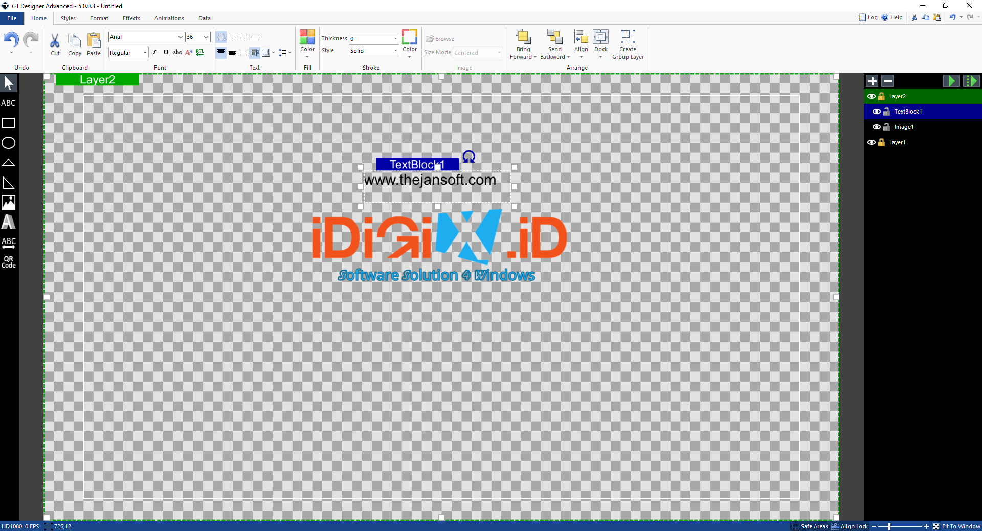Select the image insert tool
The width and height of the screenshot is (982, 531).
point(9,203)
